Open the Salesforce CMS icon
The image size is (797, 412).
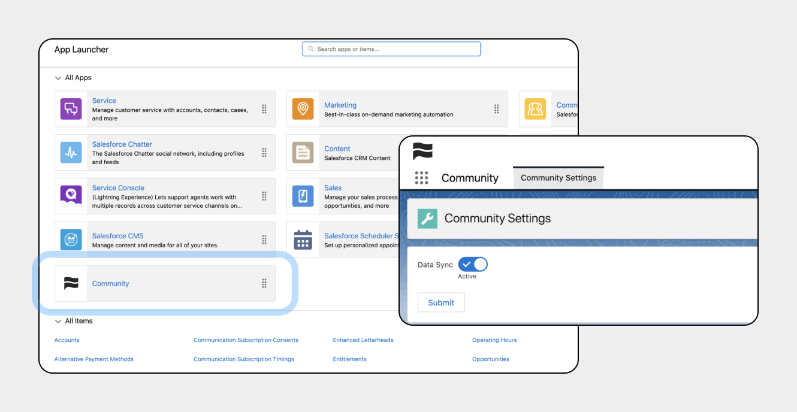coord(71,240)
